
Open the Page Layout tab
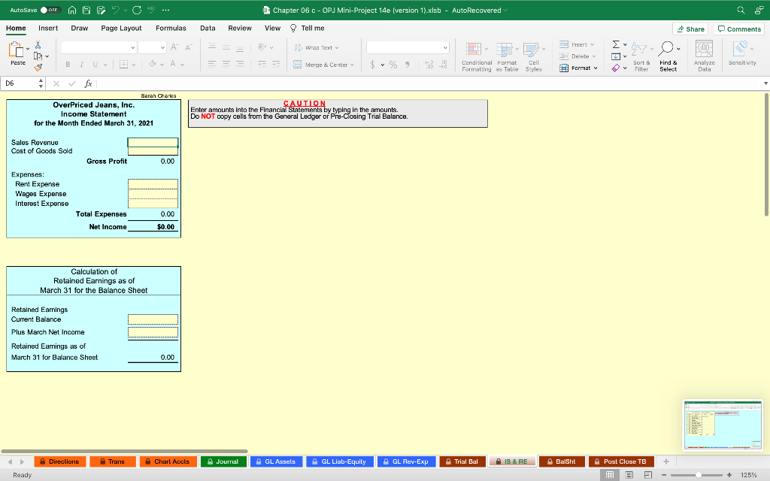pos(121,28)
